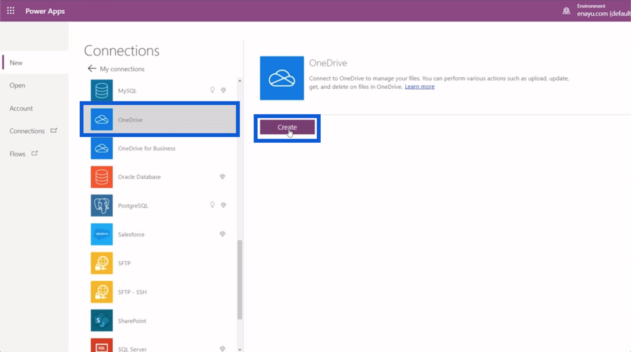Select Open in the left sidebar
The image size is (631, 352).
click(17, 86)
